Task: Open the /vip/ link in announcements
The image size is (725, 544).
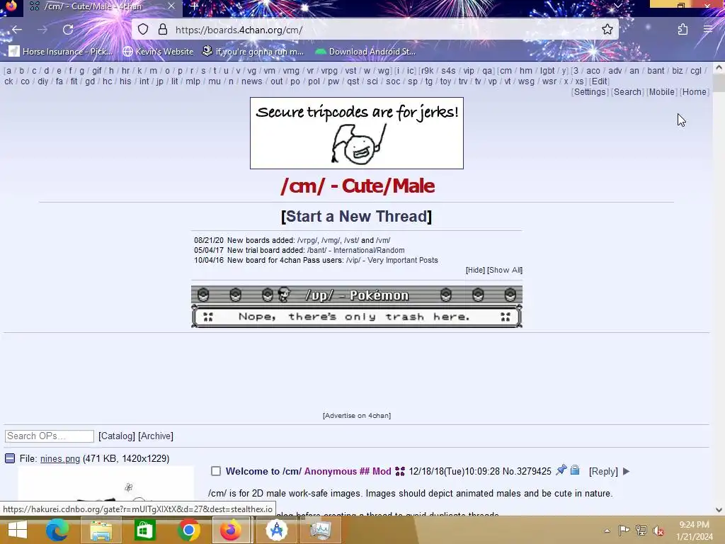Action: pyautogui.click(x=353, y=260)
